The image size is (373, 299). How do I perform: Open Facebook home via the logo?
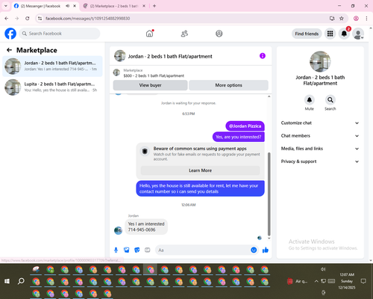point(10,34)
